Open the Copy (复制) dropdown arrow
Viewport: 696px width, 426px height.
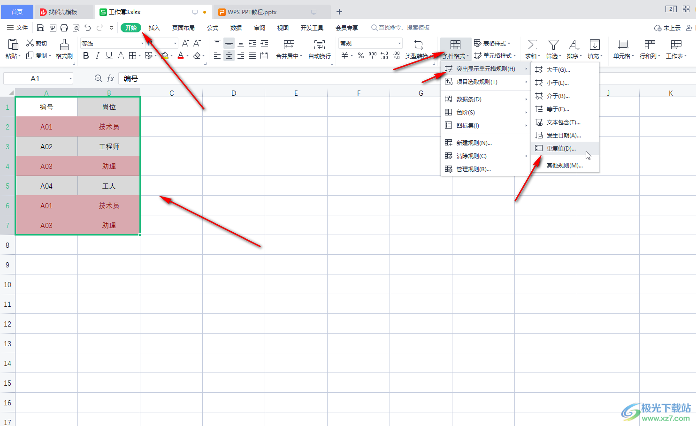pos(50,55)
